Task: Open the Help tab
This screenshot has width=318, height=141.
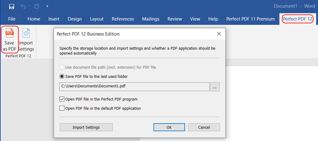Action: 213,19
